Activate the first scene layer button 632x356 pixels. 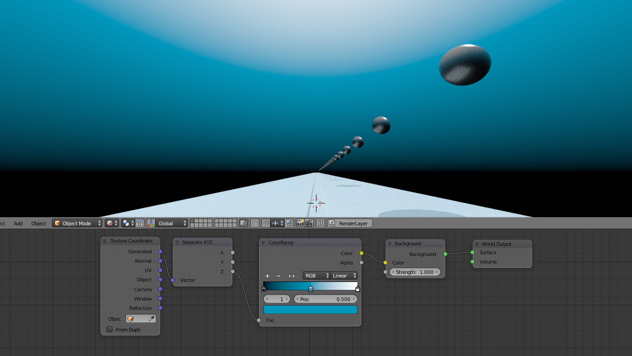click(x=192, y=221)
